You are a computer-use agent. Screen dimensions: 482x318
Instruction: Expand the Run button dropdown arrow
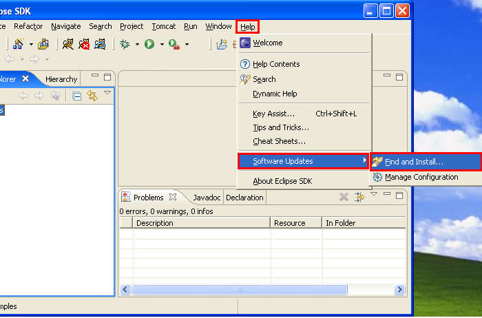(x=162, y=45)
